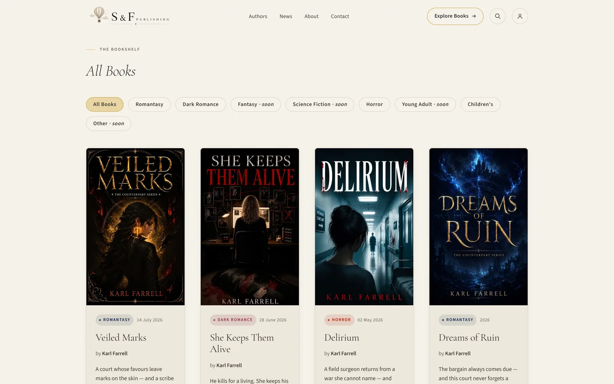This screenshot has height=384, width=614.
Task: Click the date 14 July 2026
Action: tap(150, 320)
